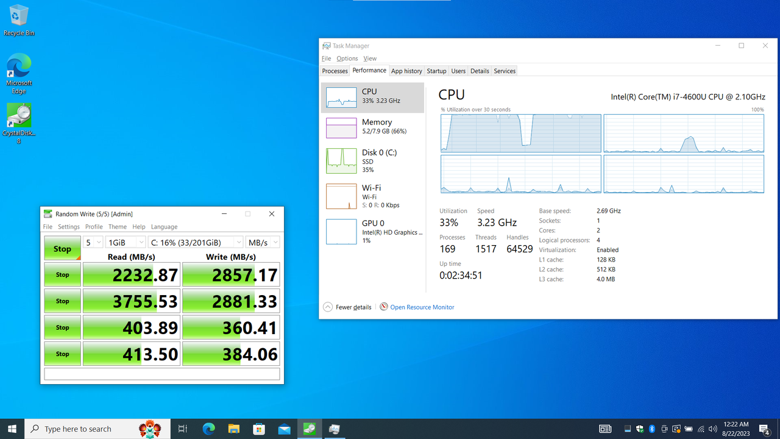Open the 1GiB test size dropdown
This screenshot has height=439, width=780.
coord(125,242)
